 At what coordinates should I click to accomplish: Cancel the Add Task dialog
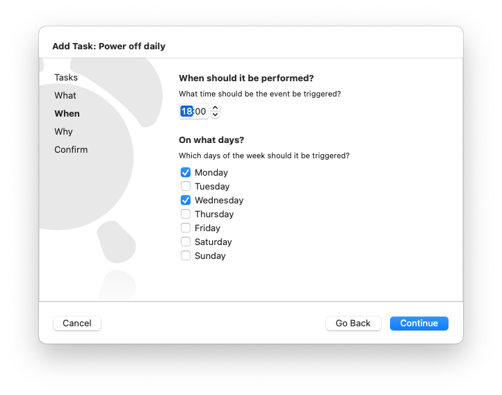point(77,323)
